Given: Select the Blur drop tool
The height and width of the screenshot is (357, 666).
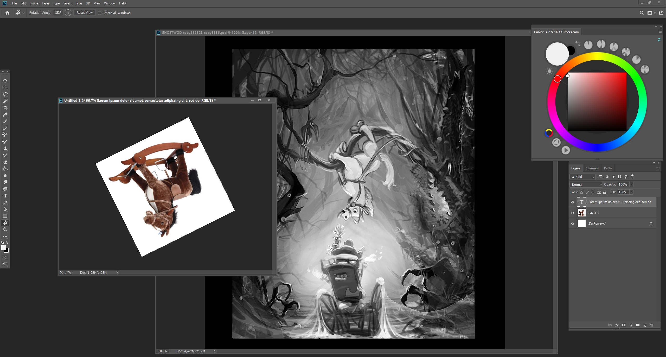Looking at the screenshot, I should [5, 175].
